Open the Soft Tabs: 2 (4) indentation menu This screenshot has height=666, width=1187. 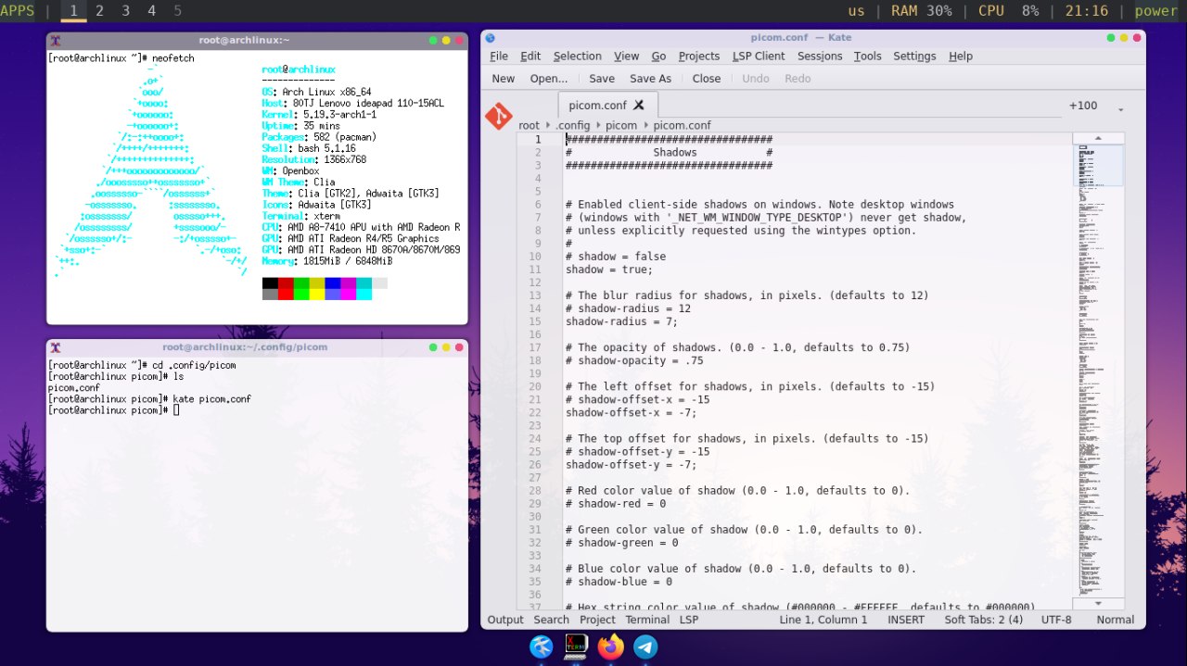983,620
